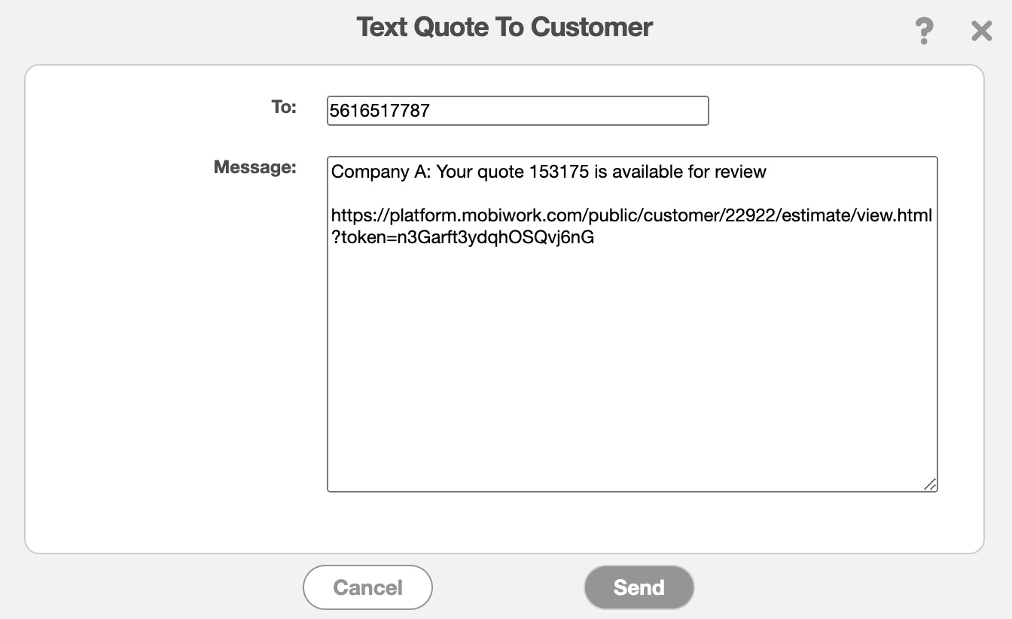This screenshot has width=1012, height=619.
Task: Focus the To phone number field
Action: 517,111
